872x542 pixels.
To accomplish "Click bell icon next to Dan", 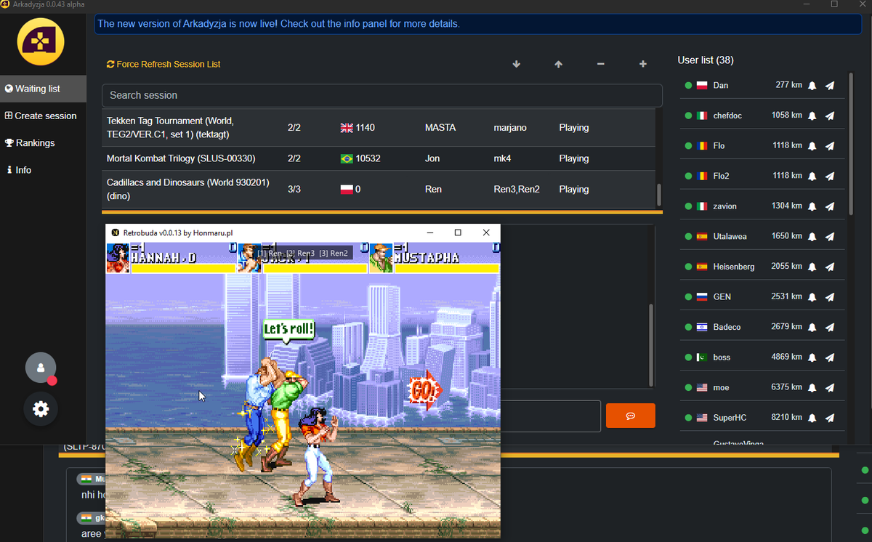I will [x=812, y=86].
